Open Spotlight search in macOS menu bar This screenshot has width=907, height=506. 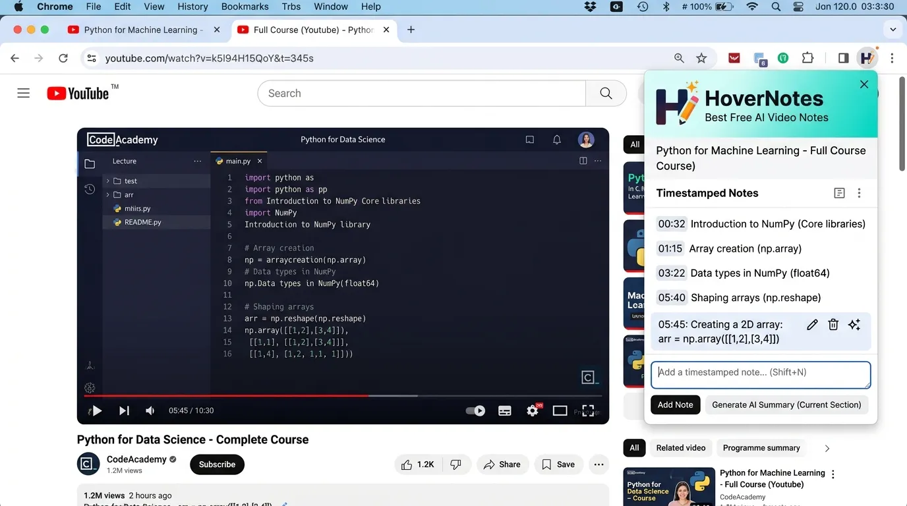pyautogui.click(x=776, y=7)
